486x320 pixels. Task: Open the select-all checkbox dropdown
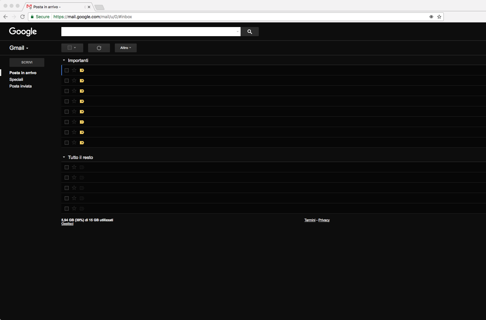click(x=72, y=48)
